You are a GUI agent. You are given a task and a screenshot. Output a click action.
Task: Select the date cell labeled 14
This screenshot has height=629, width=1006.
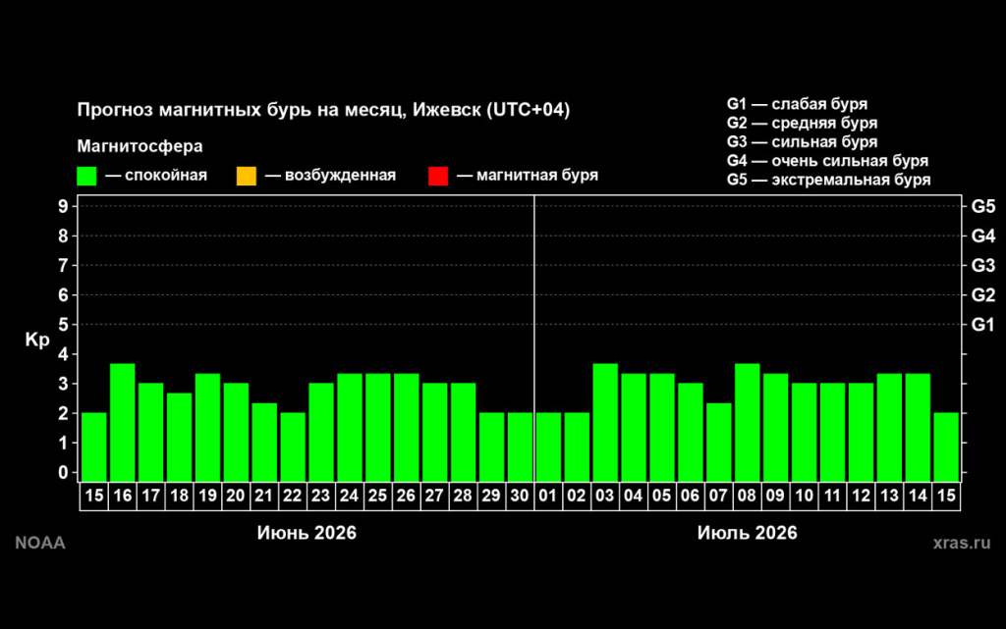click(x=918, y=496)
